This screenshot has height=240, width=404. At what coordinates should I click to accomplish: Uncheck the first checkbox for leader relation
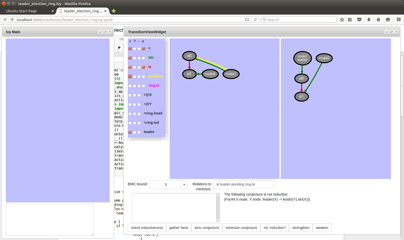130,132
